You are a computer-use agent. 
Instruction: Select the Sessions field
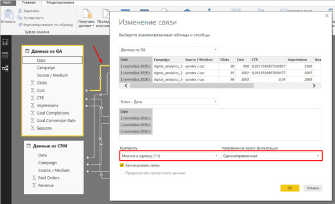click(44, 128)
